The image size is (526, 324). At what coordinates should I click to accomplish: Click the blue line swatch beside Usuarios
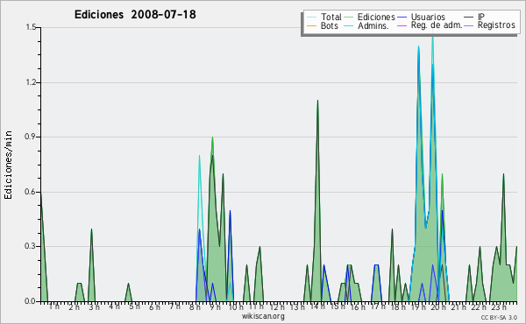point(402,18)
